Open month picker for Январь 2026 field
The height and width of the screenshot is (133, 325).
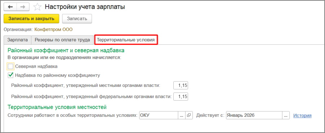[286, 115]
